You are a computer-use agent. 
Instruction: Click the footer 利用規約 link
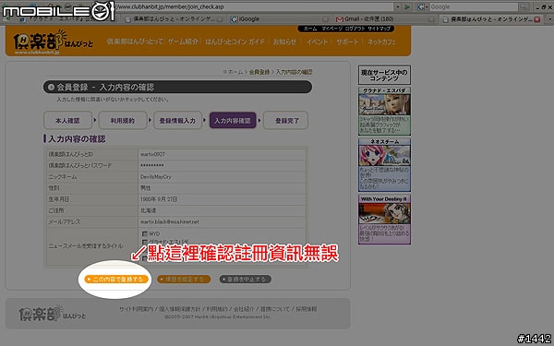217,309
